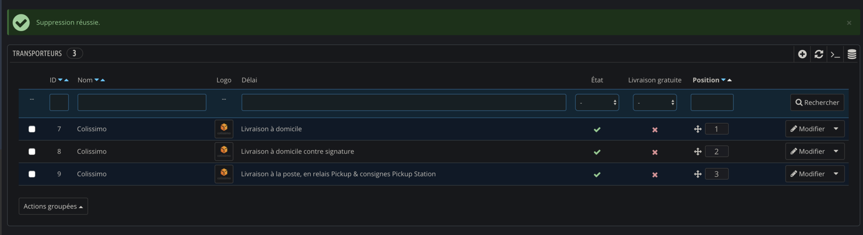The height and width of the screenshot is (235, 863).
Task: Click the Colissimo logo of carrier ID 7
Action: (224, 129)
